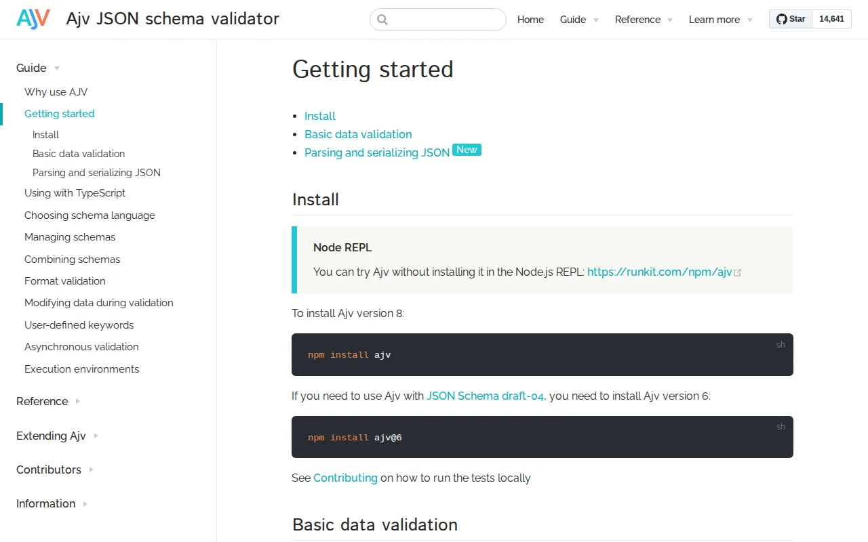Open Managing schemas page
This screenshot has height=542, width=868.
click(70, 237)
